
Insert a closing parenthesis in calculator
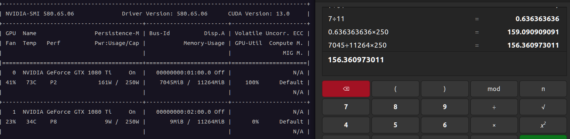click(x=445, y=89)
